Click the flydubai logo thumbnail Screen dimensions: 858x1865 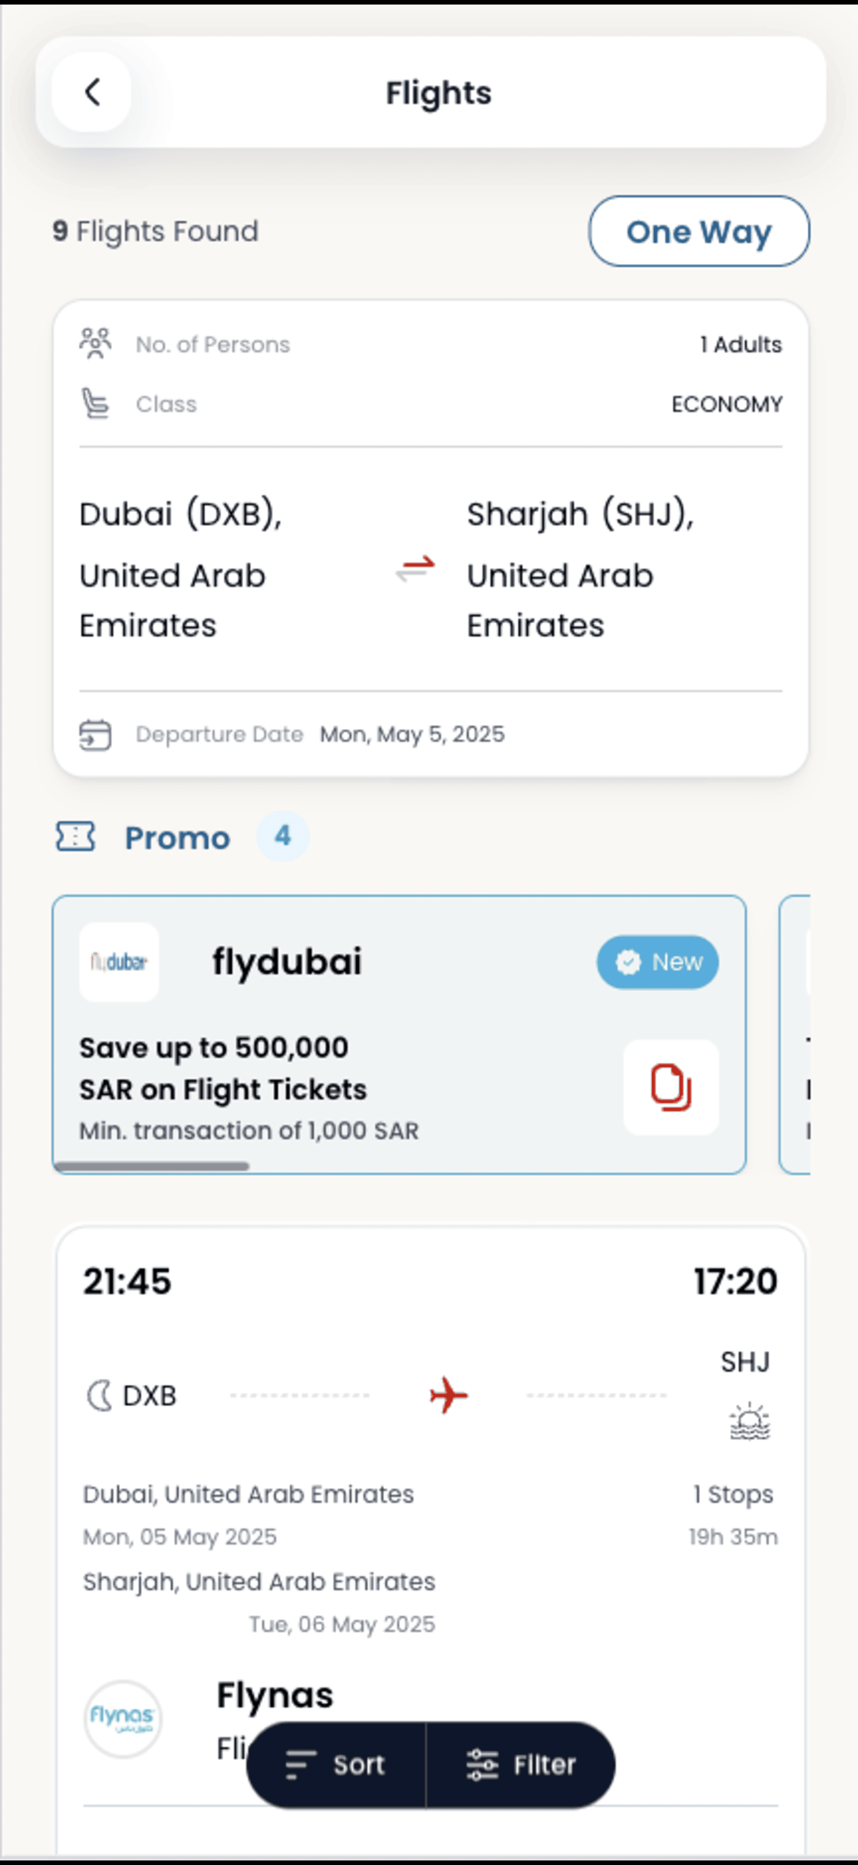point(120,962)
